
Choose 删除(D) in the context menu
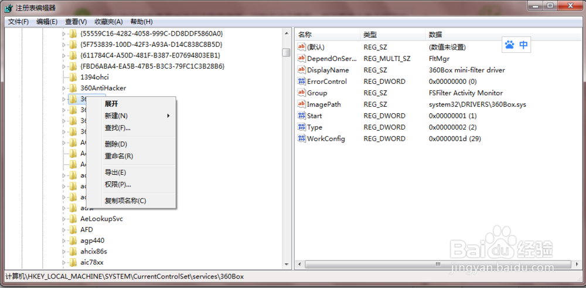tap(131, 144)
